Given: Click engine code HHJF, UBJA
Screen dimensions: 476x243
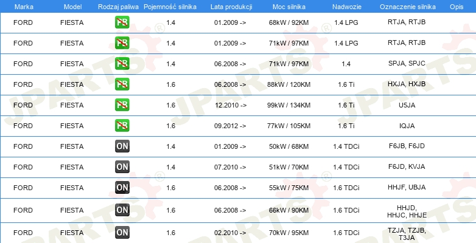Looking at the screenshot, I should pos(407,187).
